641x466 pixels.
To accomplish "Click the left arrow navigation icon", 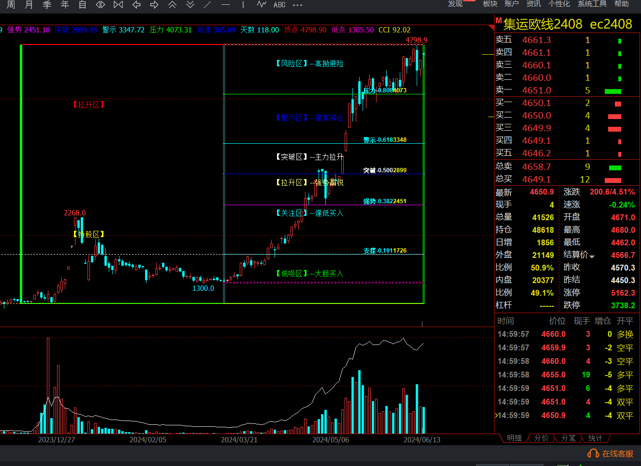I will [x=137, y=4].
